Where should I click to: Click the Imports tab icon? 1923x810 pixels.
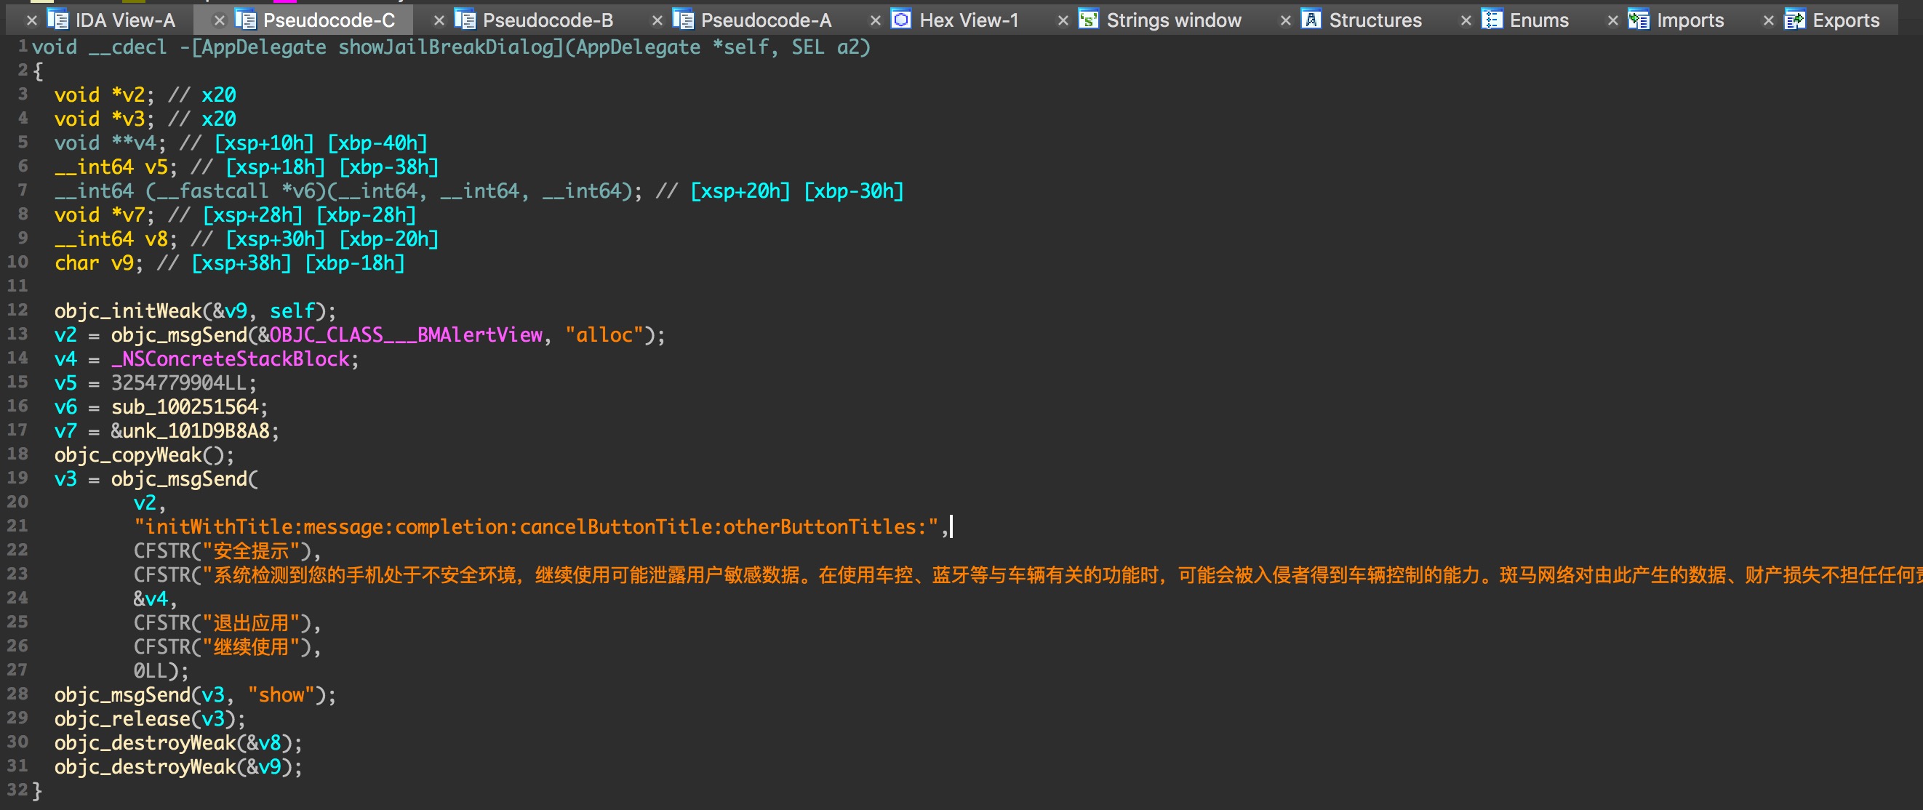pyautogui.click(x=1639, y=20)
